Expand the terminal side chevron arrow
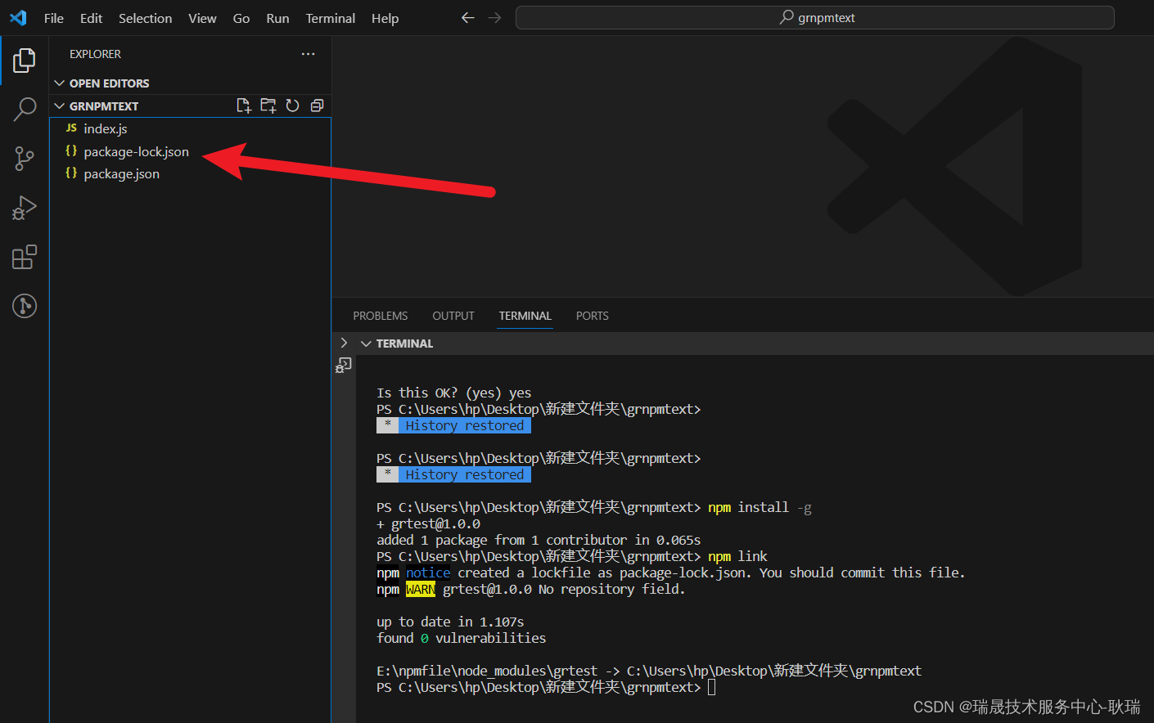This screenshot has width=1154, height=723. click(344, 344)
